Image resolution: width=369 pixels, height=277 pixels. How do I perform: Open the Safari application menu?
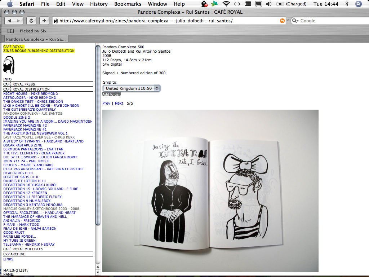coord(27,4)
